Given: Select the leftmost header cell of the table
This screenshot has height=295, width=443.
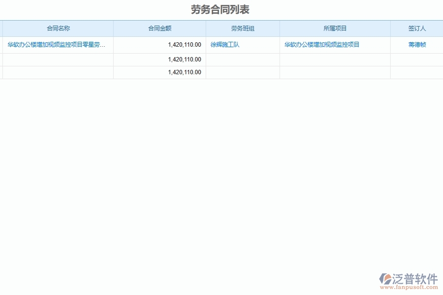Looking at the screenshot, I should (x=58, y=28).
